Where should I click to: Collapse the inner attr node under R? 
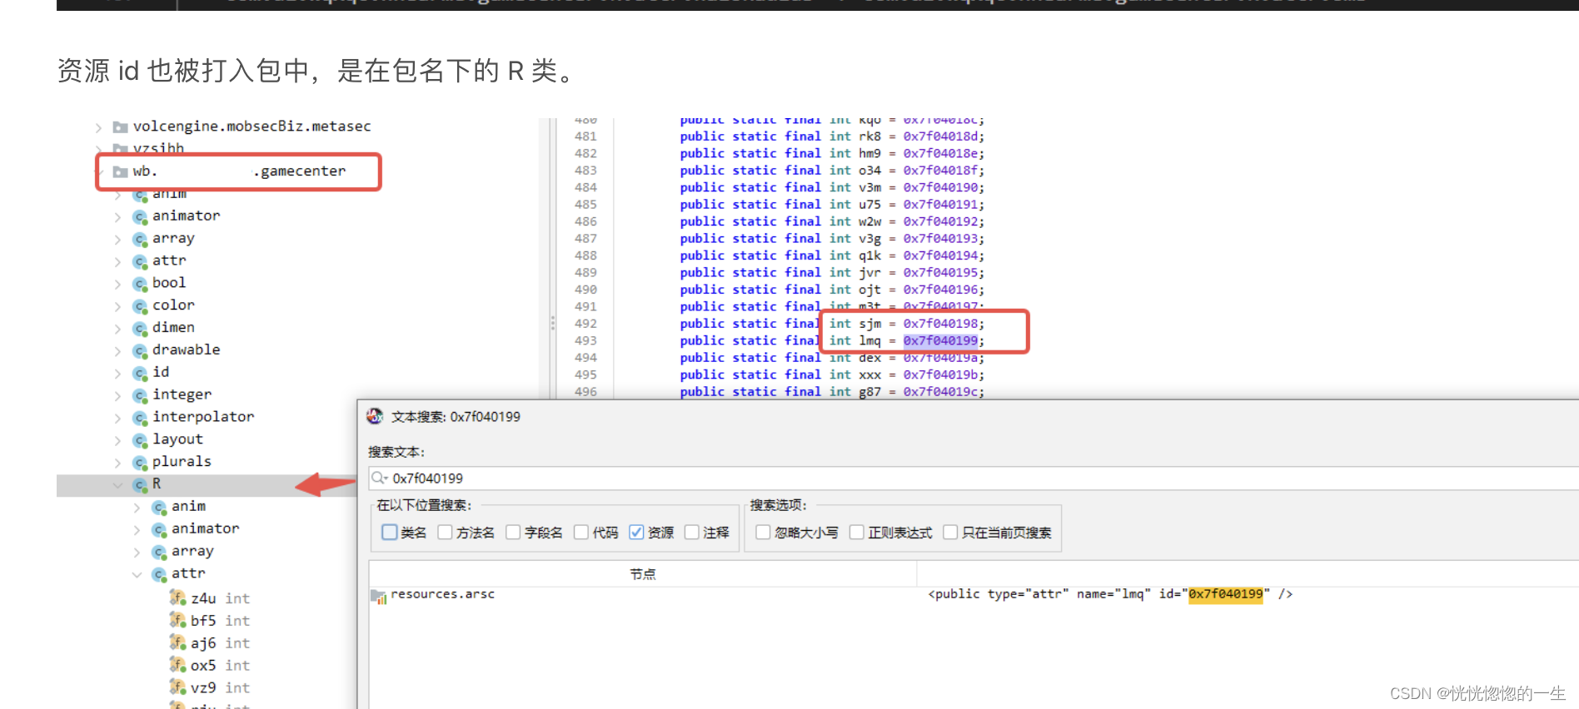[137, 575]
